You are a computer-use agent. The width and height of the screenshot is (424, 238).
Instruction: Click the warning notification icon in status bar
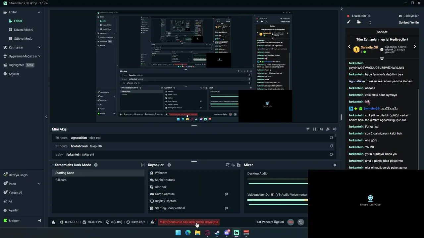153,222
